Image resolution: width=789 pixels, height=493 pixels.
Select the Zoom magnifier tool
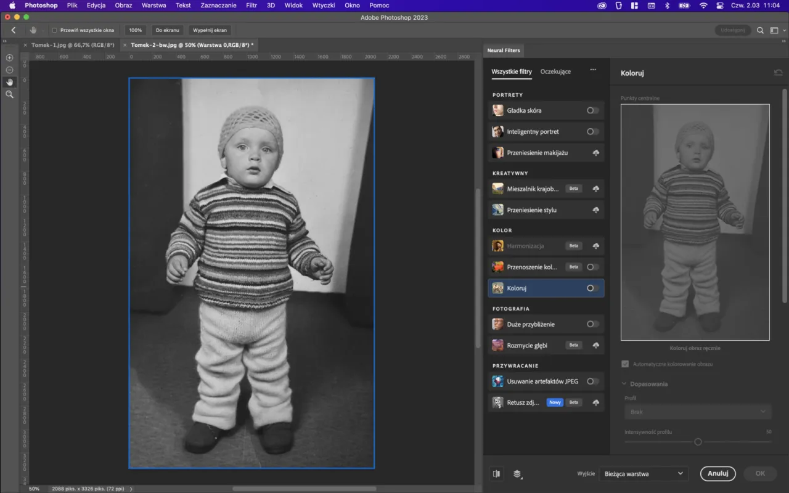[9, 94]
